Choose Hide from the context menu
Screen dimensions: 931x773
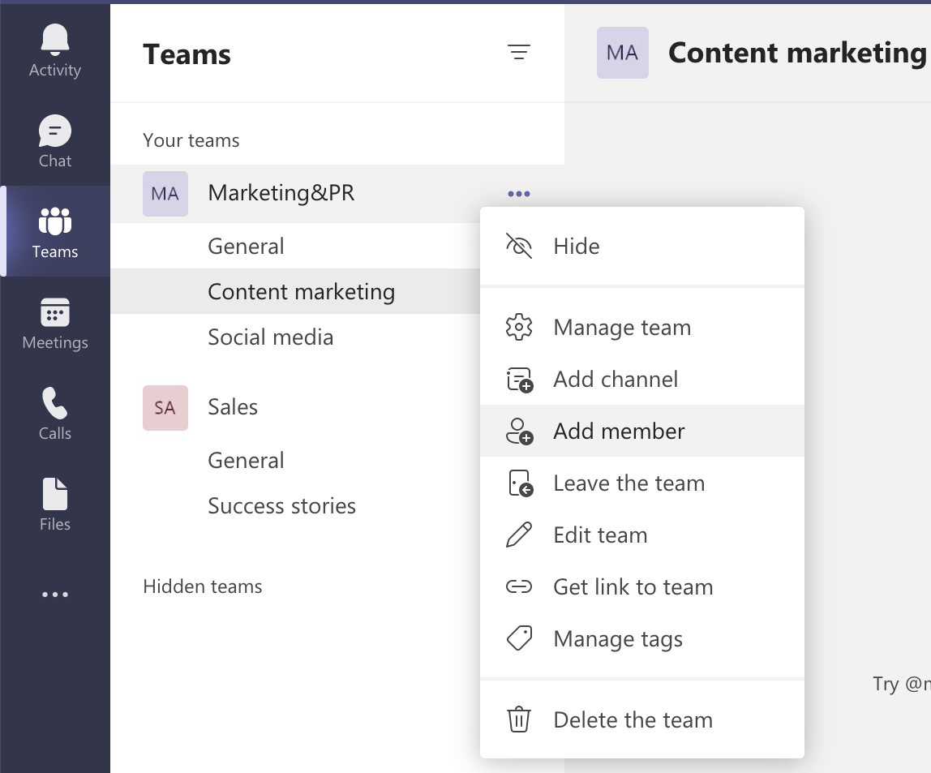pos(641,246)
